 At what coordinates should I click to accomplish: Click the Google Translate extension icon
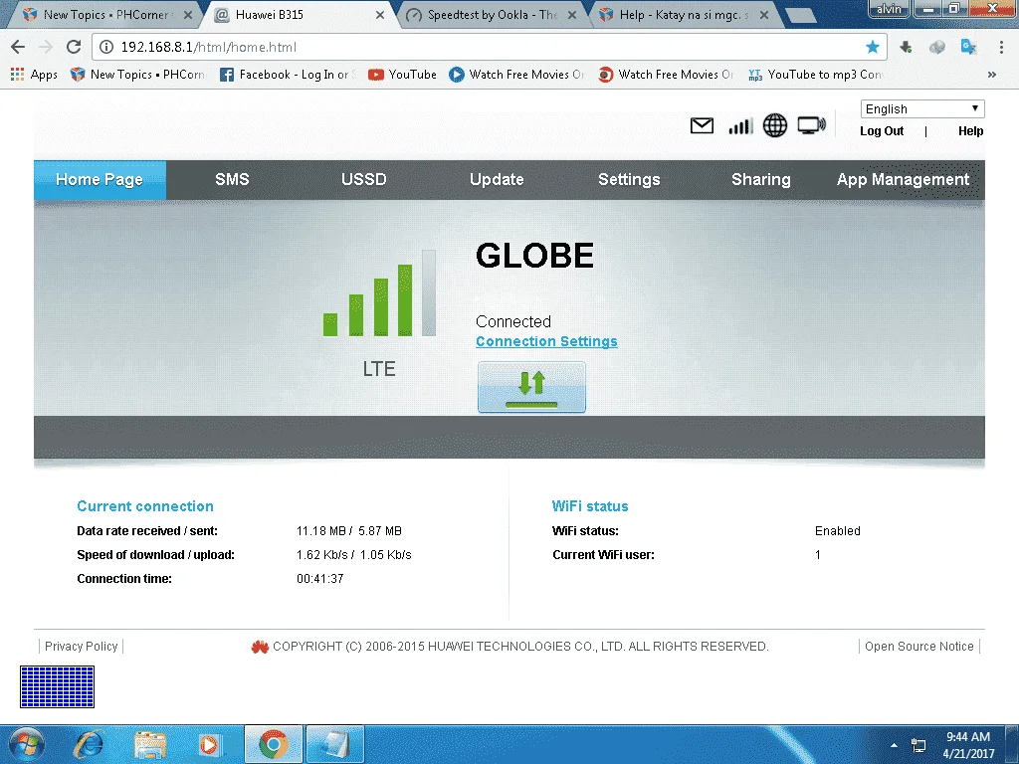click(x=968, y=47)
